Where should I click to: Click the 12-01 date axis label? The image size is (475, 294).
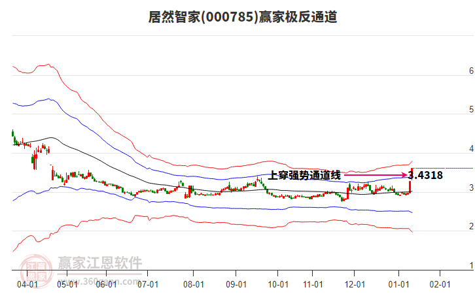click(x=355, y=285)
